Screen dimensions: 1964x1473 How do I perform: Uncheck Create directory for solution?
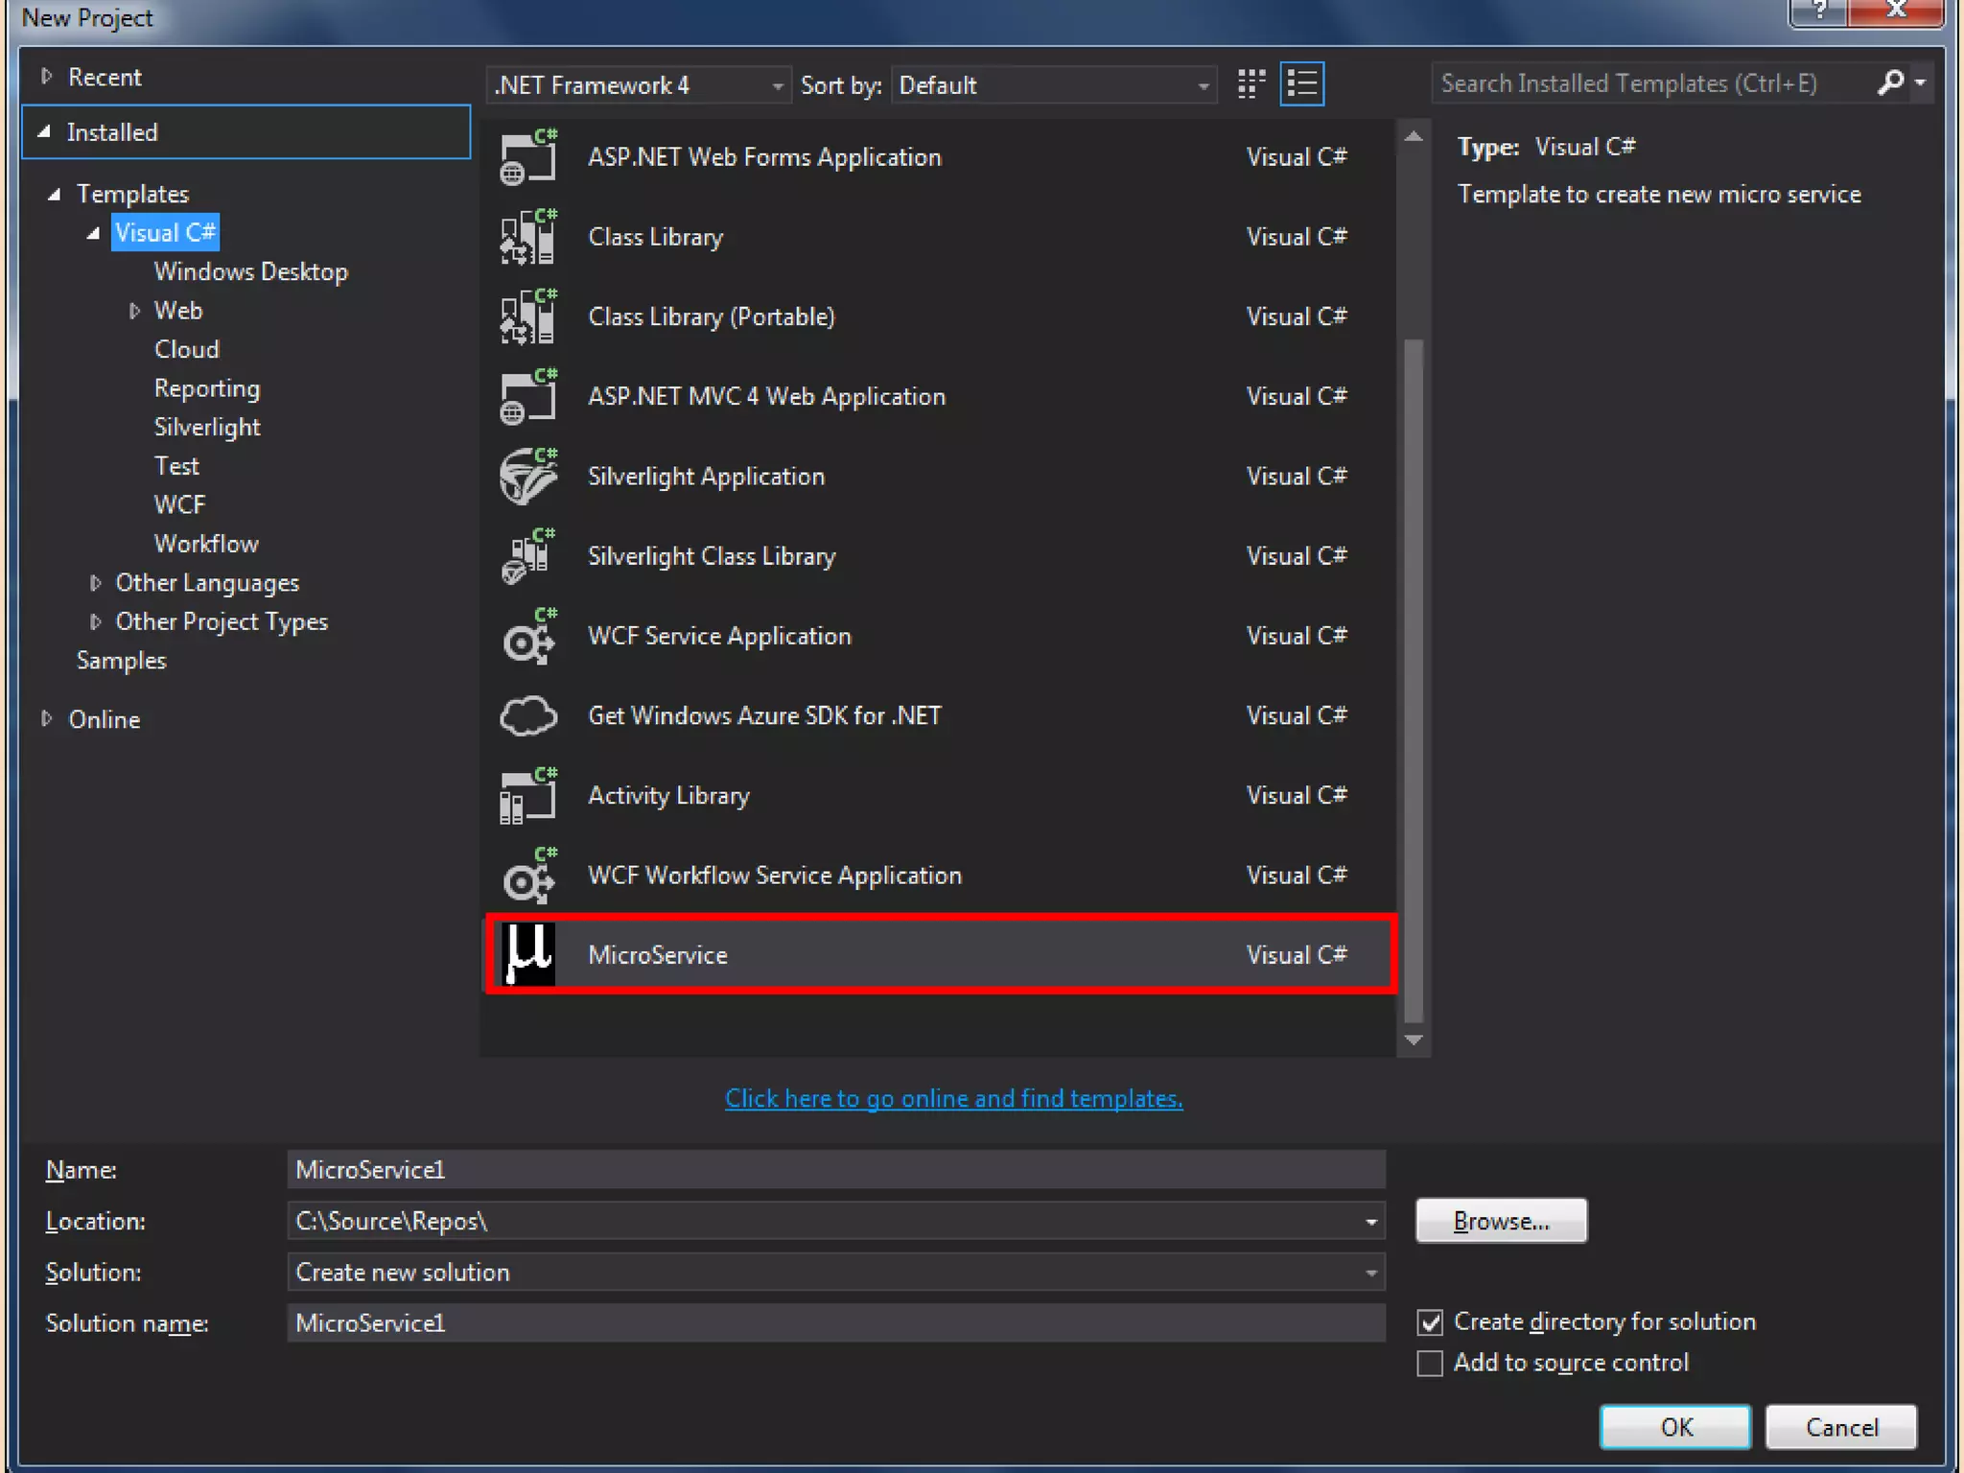point(1430,1322)
